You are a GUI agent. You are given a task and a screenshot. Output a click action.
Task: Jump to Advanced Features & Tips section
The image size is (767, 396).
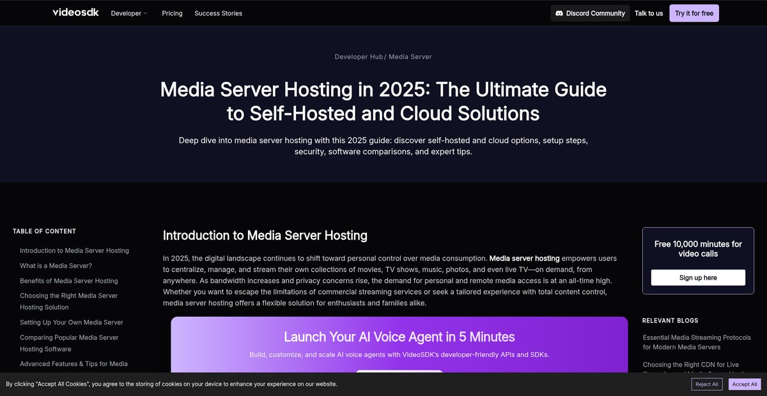point(74,364)
